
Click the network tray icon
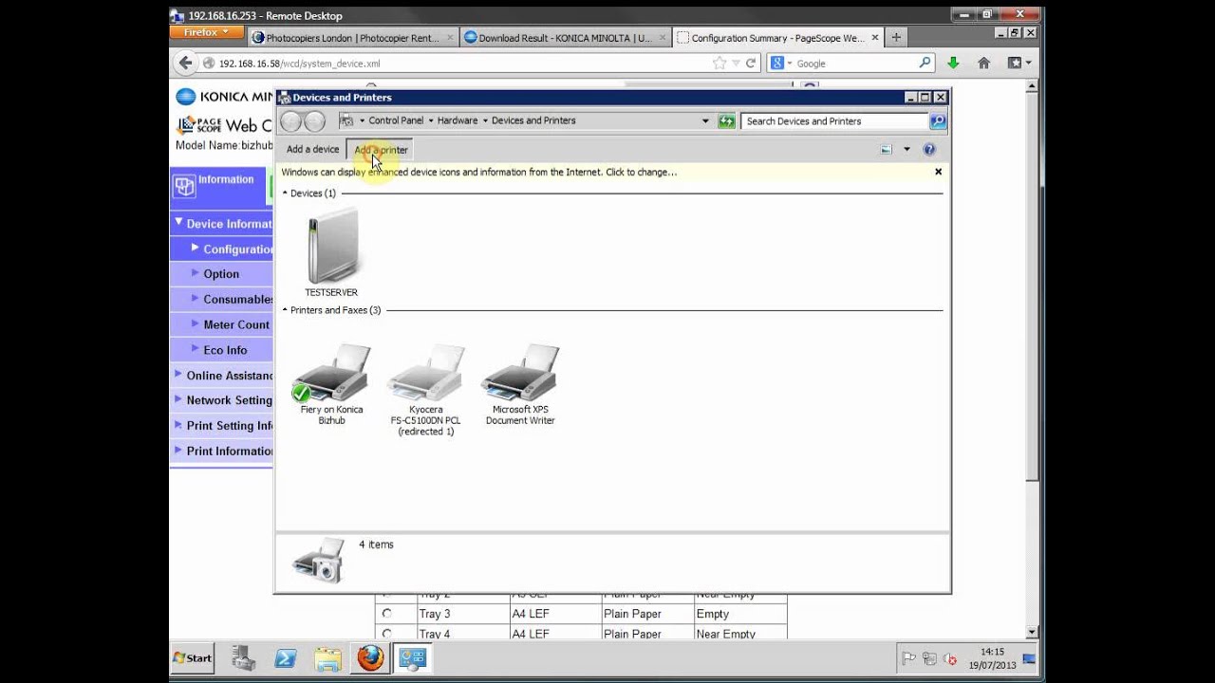pyautogui.click(x=928, y=658)
